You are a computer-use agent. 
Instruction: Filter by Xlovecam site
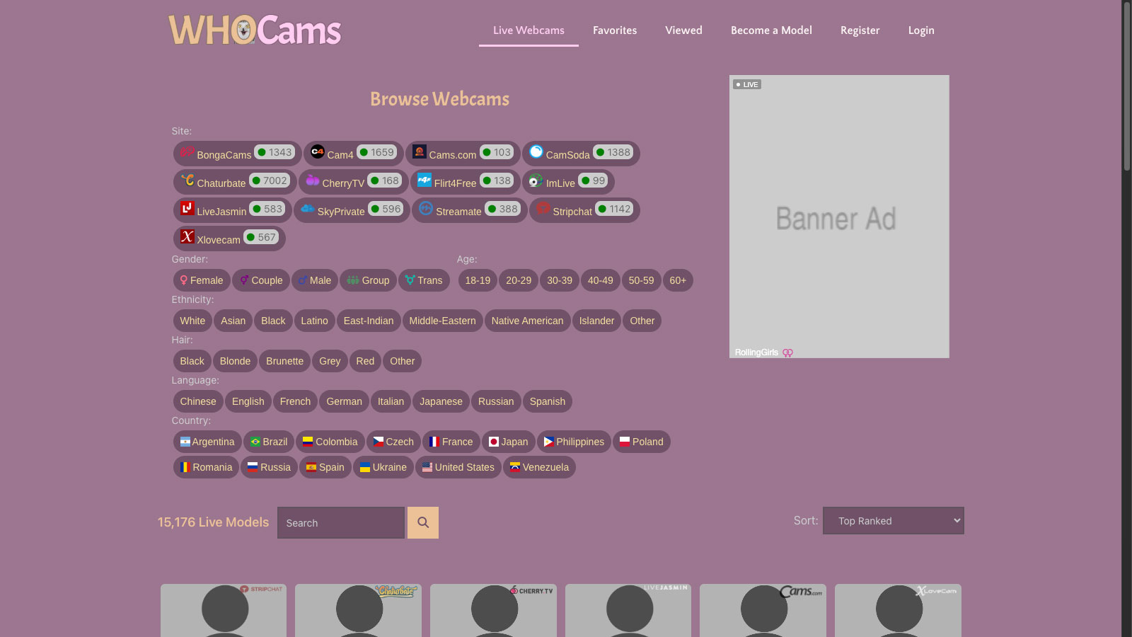tap(229, 239)
